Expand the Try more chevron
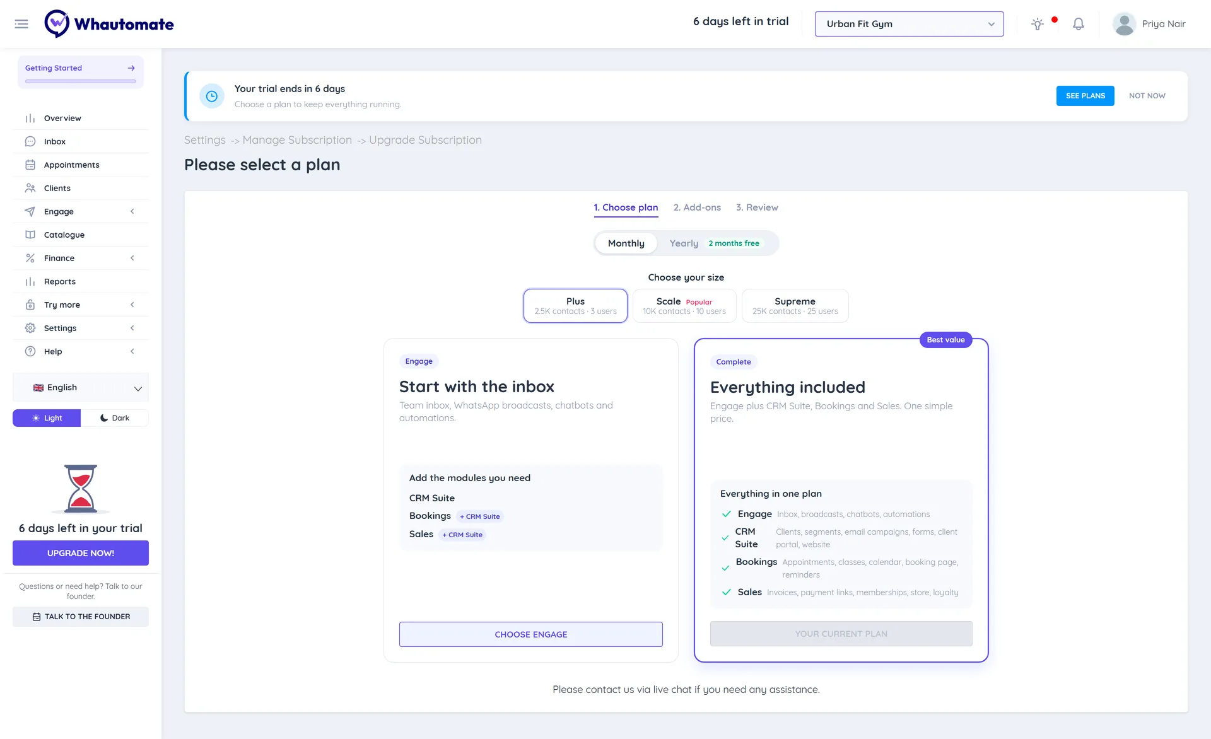The height and width of the screenshot is (739, 1211). pyautogui.click(x=132, y=305)
